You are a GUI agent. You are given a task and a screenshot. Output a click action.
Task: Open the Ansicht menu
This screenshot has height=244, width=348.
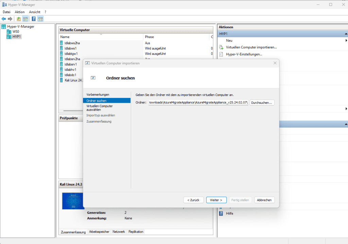click(x=35, y=12)
